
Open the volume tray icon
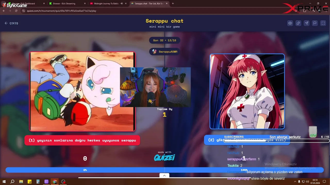point(307,182)
